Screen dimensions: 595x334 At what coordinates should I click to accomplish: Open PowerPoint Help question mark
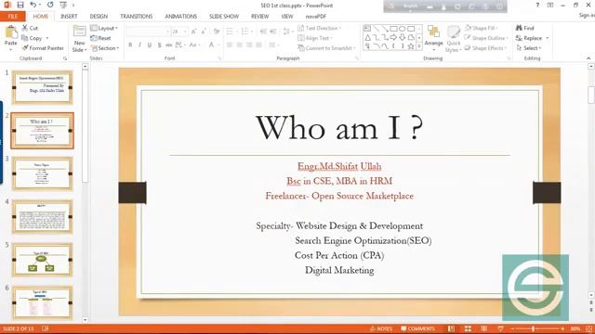(x=537, y=6)
